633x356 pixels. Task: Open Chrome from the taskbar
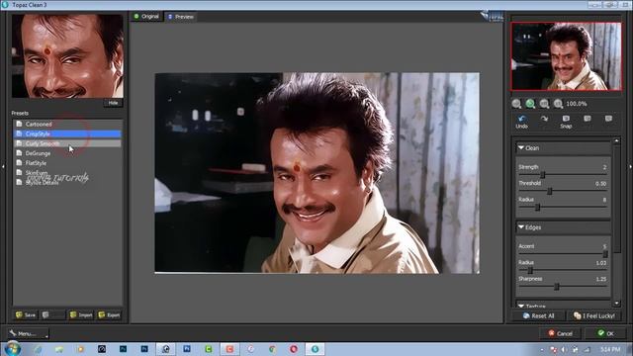coord(272,349)
